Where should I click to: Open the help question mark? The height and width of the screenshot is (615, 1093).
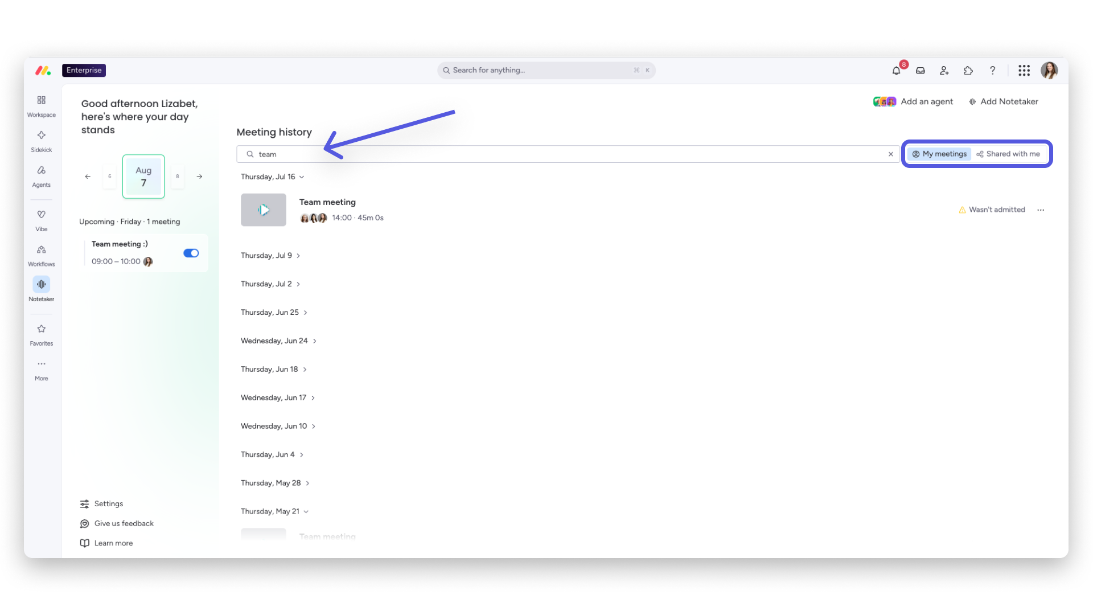click(992, 71)
